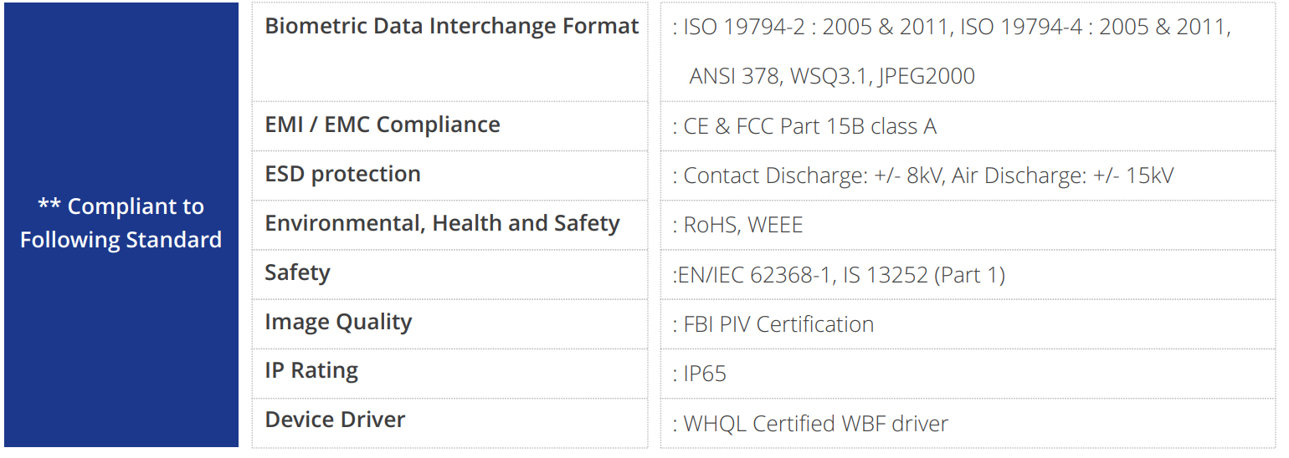
Task: Select the "ANSI 378, WSQ3.1, JPEG2000" line
Action: tap(832, 76)
